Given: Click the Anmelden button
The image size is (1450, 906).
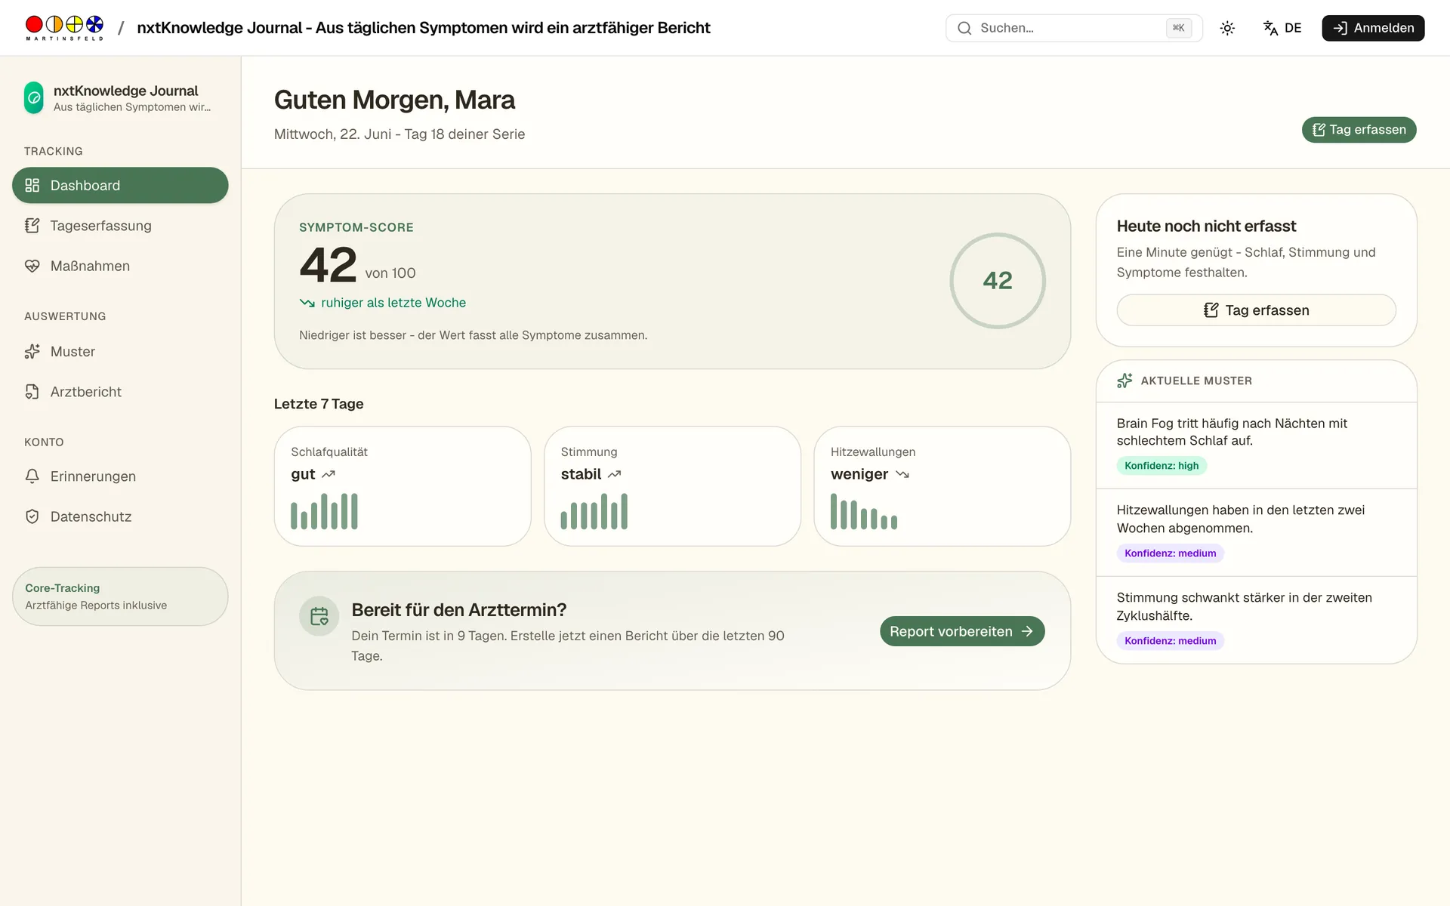Looking at the screenshot, I should point(1373,28).
